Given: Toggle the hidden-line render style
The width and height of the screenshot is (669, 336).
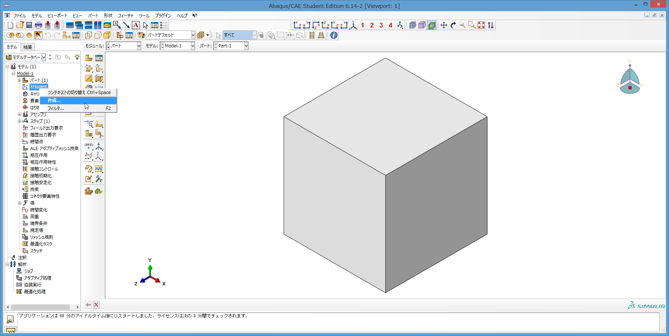Looking at the screenshot, I should click(98, 35).
